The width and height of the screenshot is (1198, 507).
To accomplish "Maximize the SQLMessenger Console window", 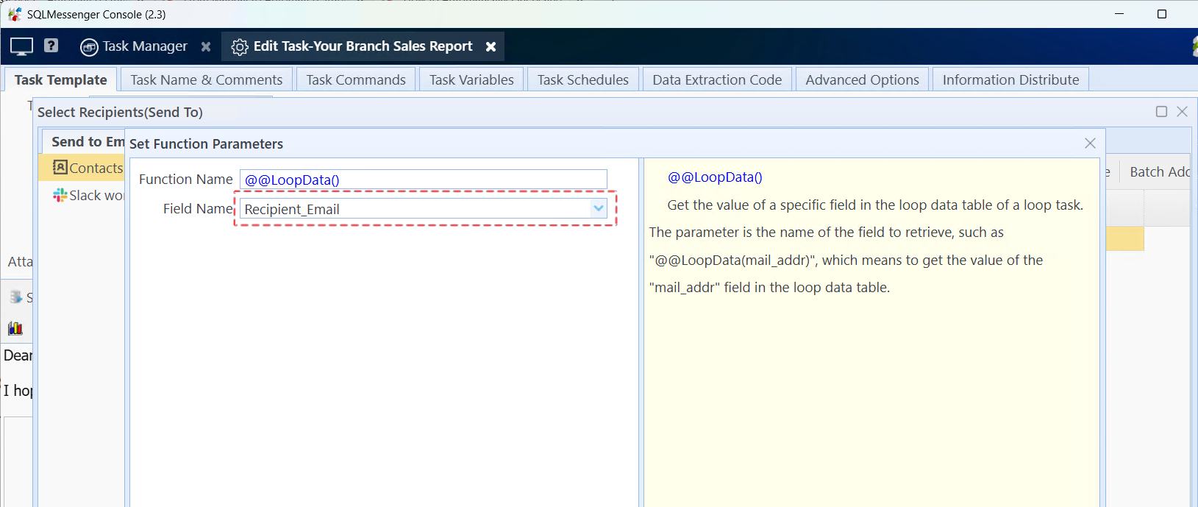I will (1162, 14).
